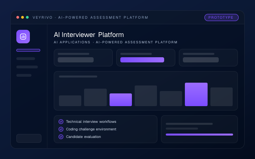Click the AI Interviewer Platform heading
Viewport: 255px width, 159px height.
click(89, 35)
